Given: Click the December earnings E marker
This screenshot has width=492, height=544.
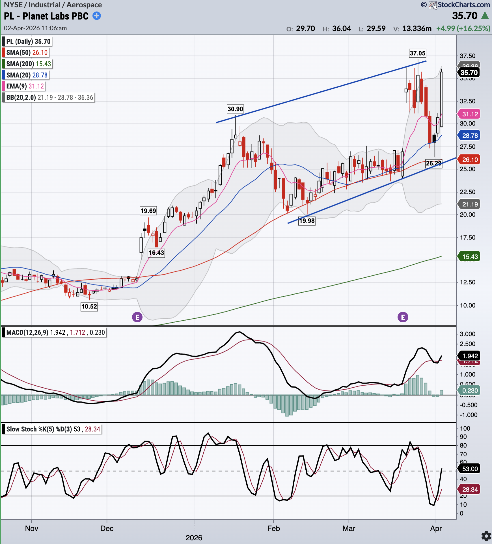Looking at the screenshot, I should (x=137, y=317).
